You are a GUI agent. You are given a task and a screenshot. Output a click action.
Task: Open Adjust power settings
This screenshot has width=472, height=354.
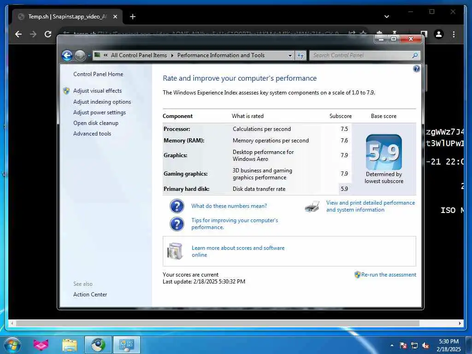pyautogui.click(x=100, y=112)
